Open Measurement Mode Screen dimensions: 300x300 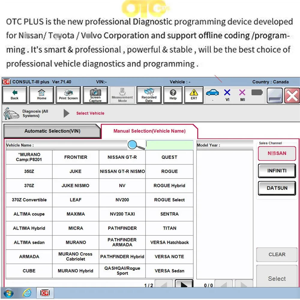(122, 95)
